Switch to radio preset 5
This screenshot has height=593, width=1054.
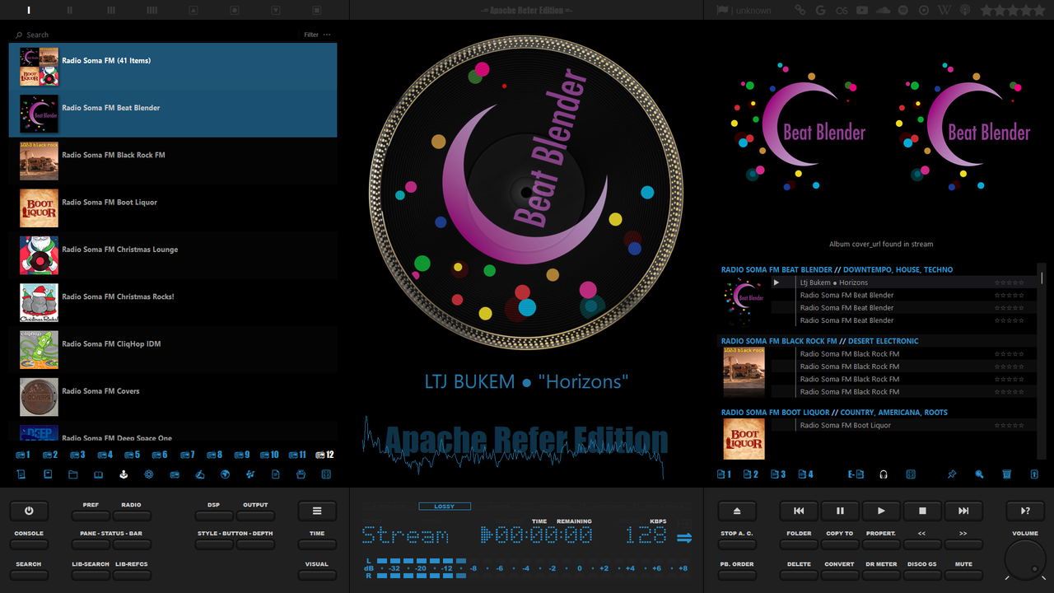click(133, 455)
